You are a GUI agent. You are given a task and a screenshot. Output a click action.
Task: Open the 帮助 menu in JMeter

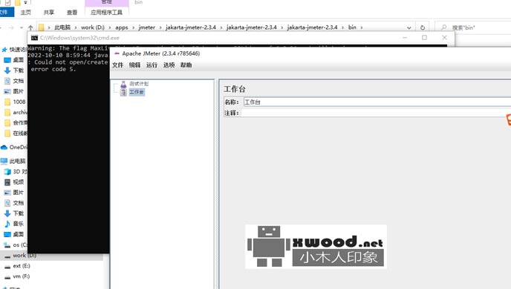tap(186, 65)
